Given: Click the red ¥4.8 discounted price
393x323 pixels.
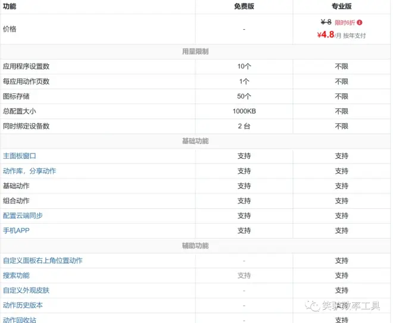Looking at the screenshot, I should 326,35.
